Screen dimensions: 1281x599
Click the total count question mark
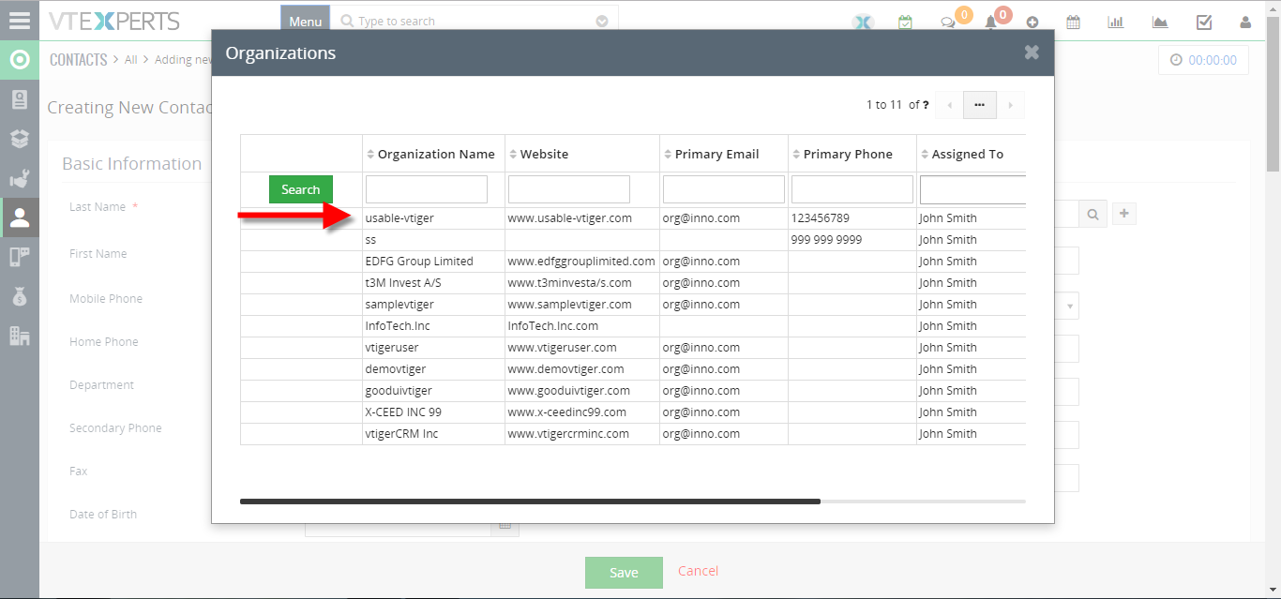point(926,105)
